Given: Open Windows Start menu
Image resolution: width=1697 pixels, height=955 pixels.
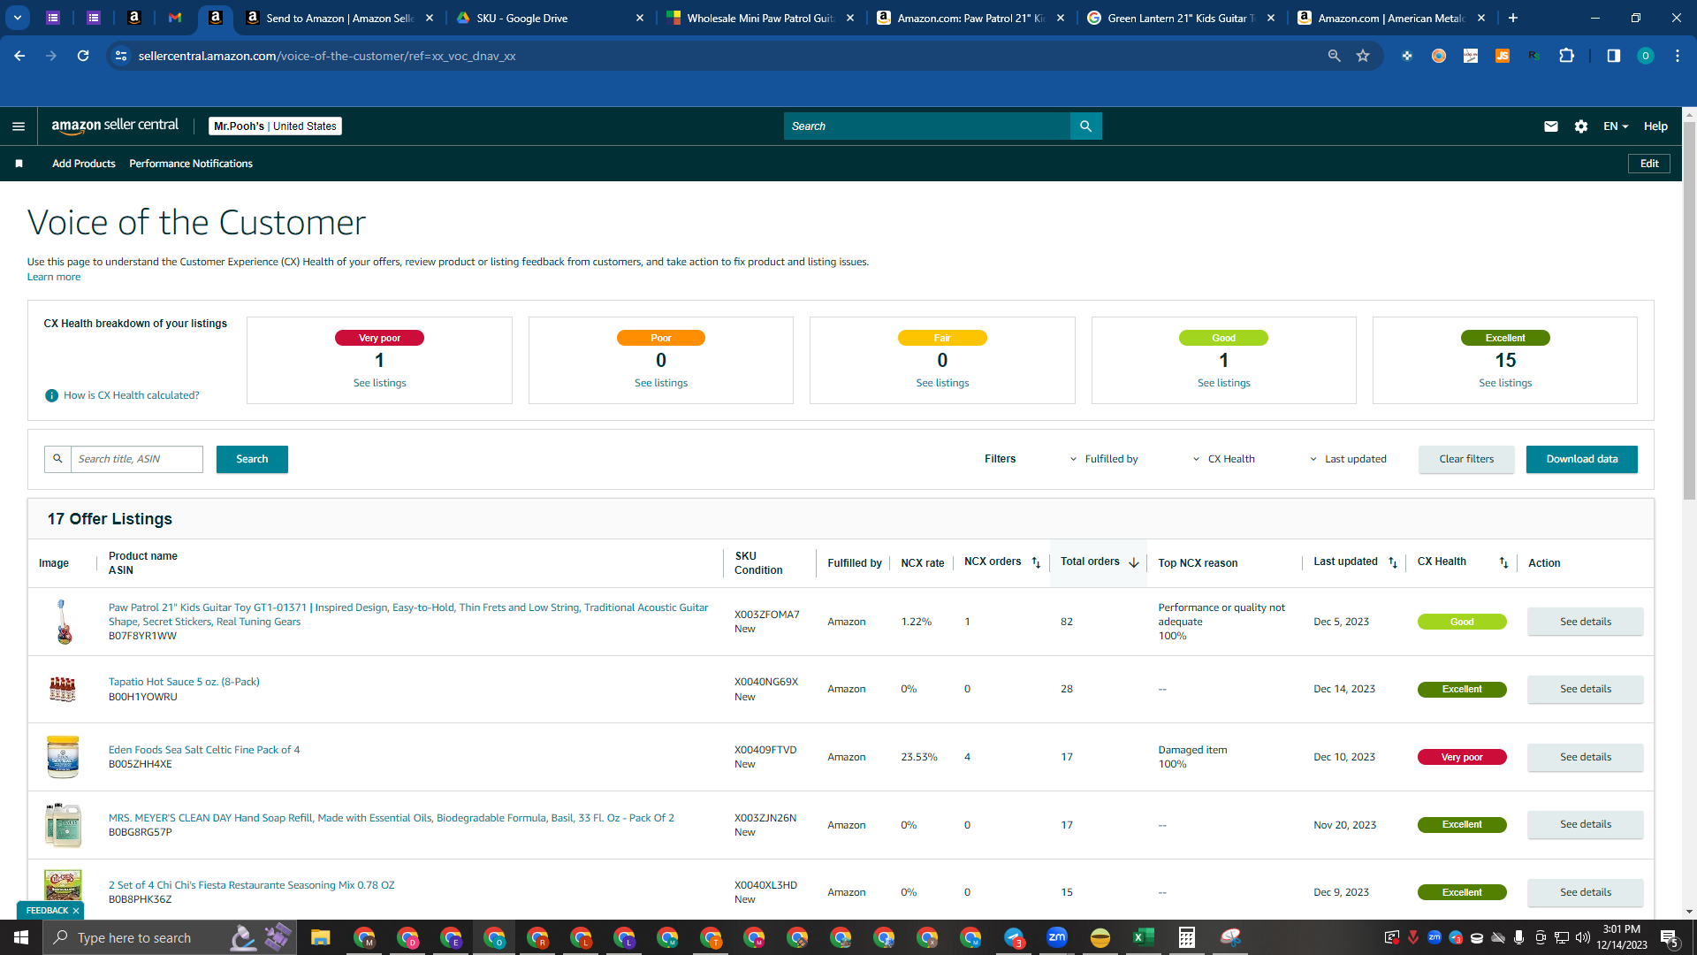Looking at the screenshot, I should click(x=21, y=937).
